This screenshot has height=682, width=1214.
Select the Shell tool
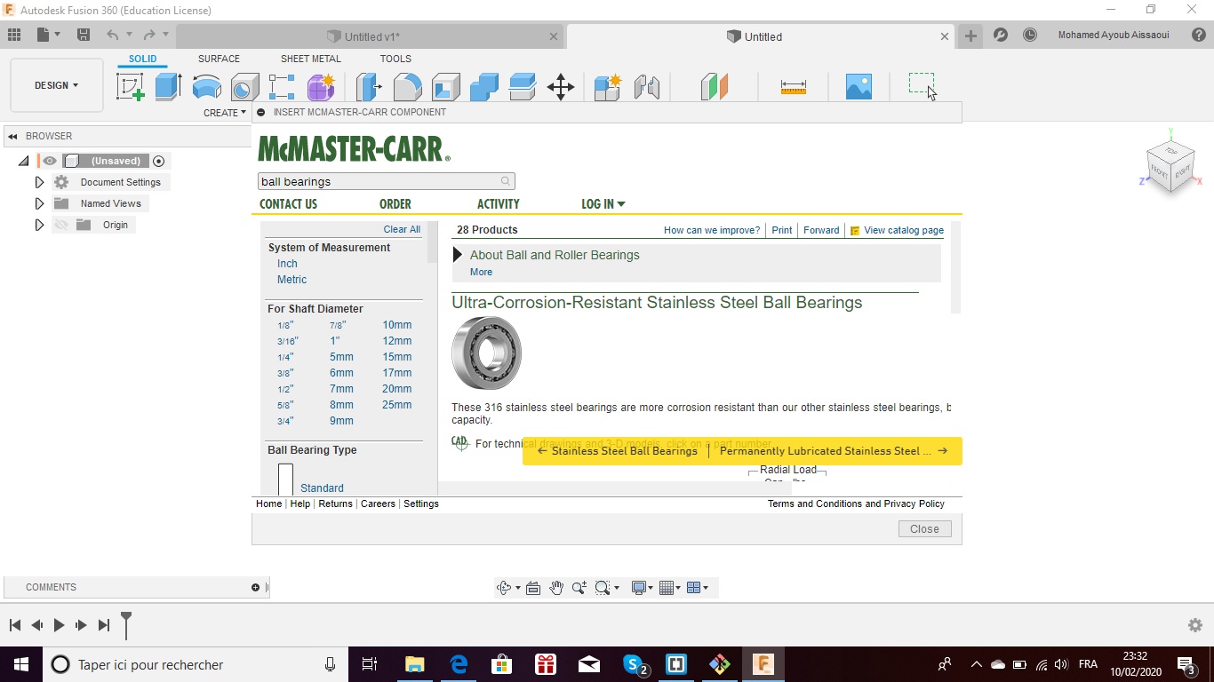click(x=445, y=87)
